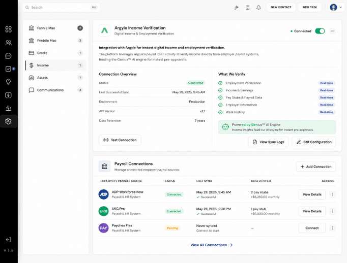Screen dimensions: 347x263
Task: Click the 'v2.1' API version value
Action: [203, 111]
